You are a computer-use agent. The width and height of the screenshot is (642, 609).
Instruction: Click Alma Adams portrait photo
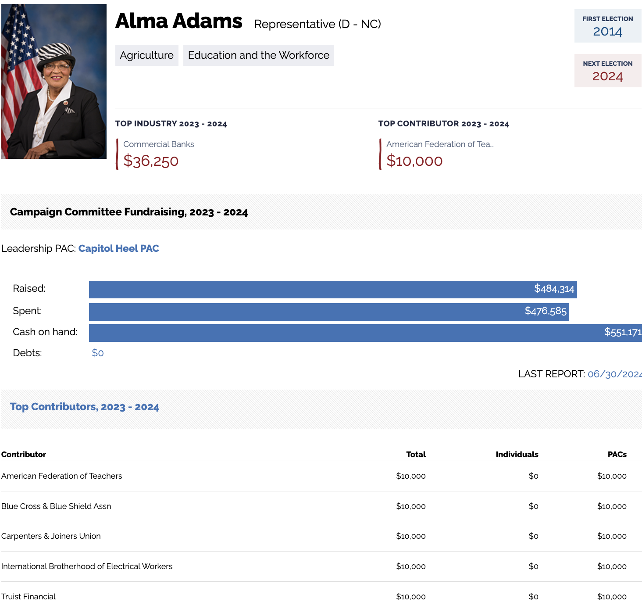pyautogui.click(x=54, y=82)
